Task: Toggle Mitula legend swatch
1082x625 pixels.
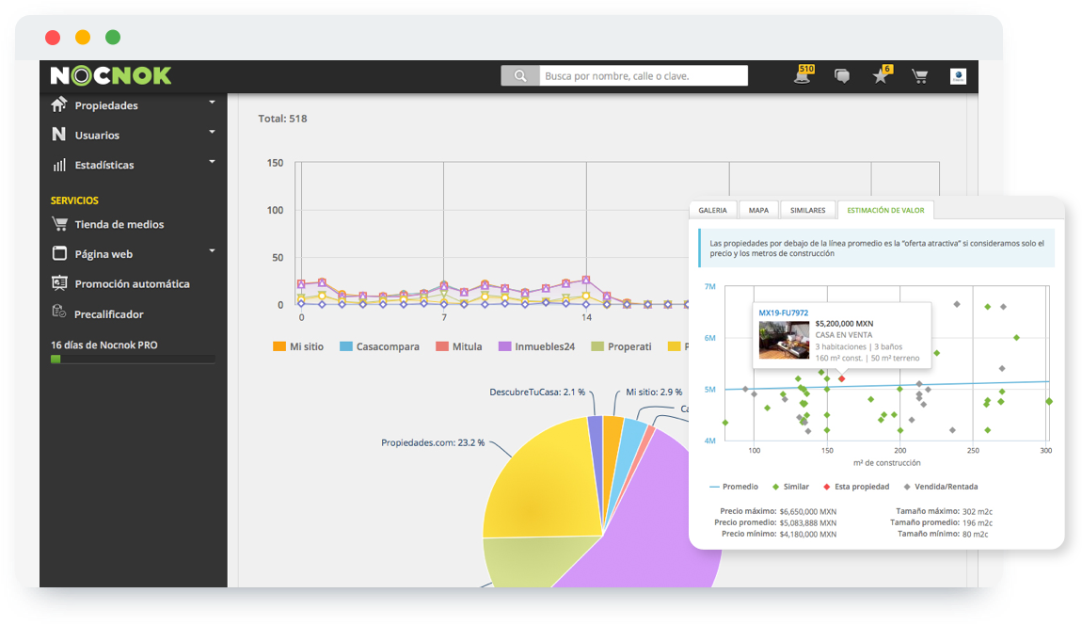Action: point(442,346)
